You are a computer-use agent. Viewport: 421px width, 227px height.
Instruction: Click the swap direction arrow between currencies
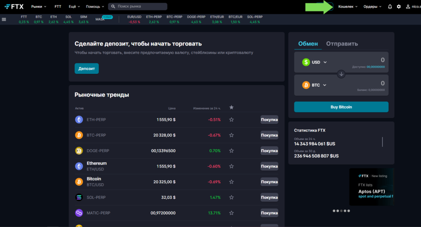click(x=341, y=74)
